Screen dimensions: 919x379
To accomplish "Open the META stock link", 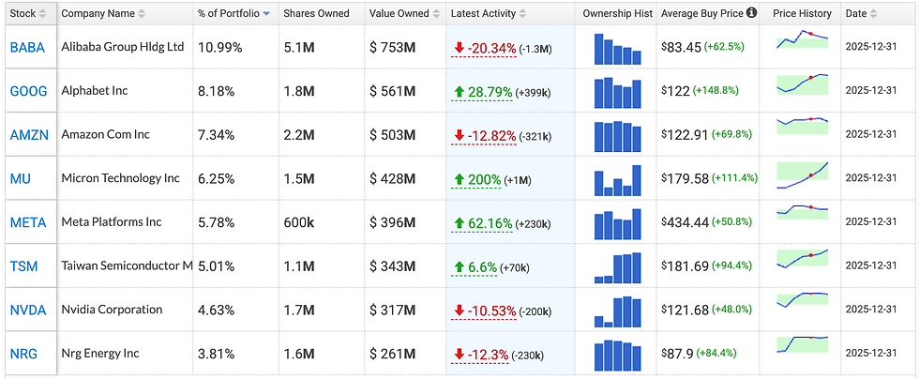I will pos(29,222).
